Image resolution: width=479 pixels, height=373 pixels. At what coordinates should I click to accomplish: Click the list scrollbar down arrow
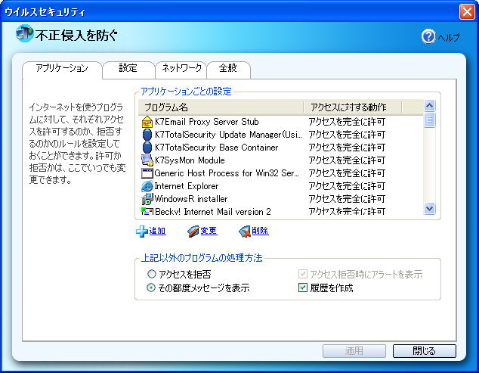point(429,209)
